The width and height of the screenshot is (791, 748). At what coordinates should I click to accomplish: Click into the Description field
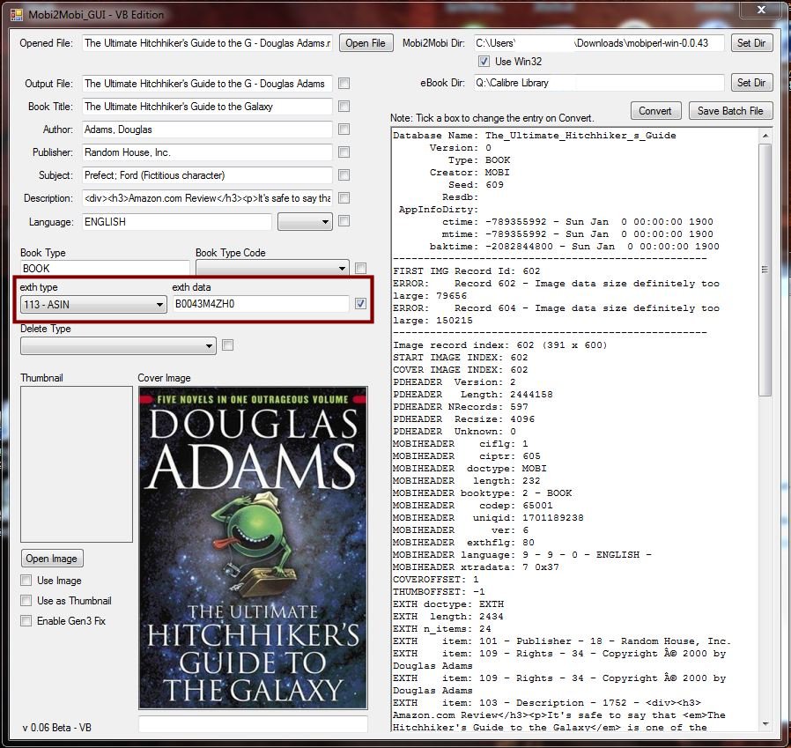point(207,198)
